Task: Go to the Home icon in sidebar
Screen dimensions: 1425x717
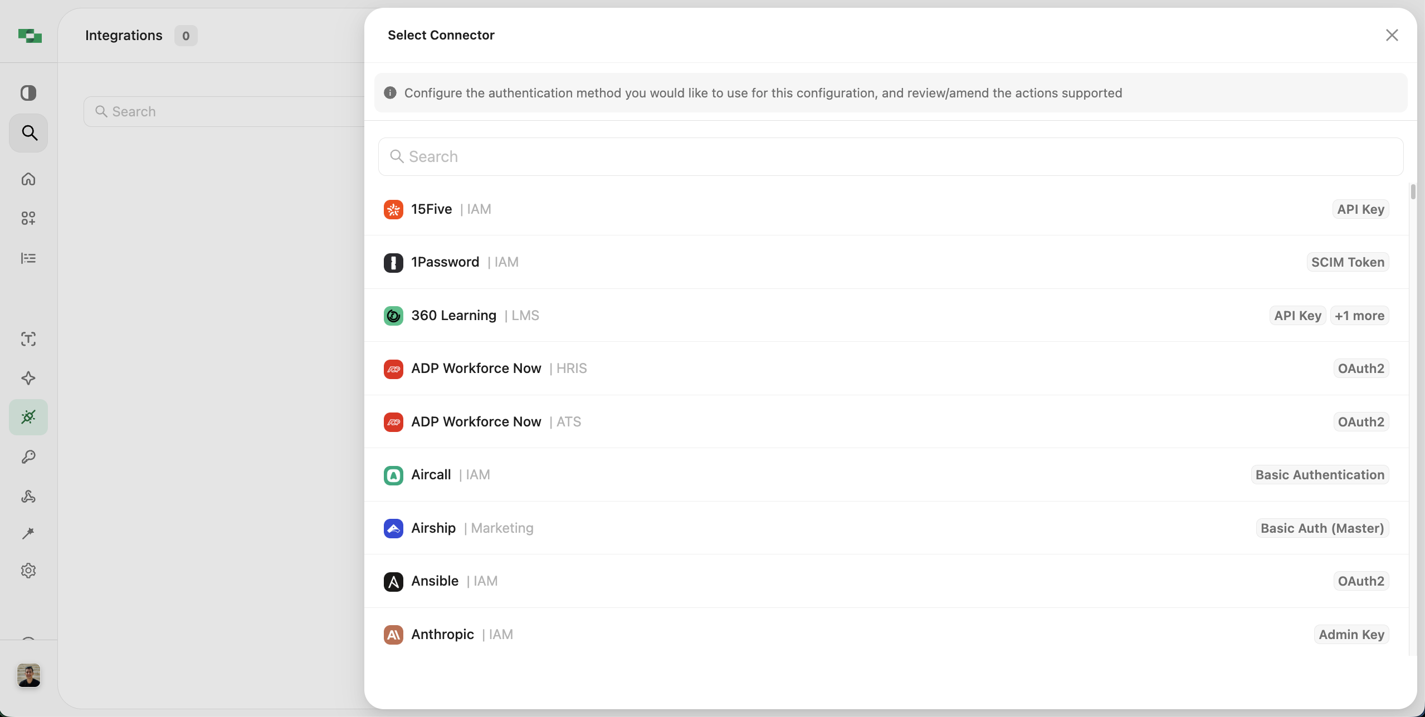Action: click(28, 179)
